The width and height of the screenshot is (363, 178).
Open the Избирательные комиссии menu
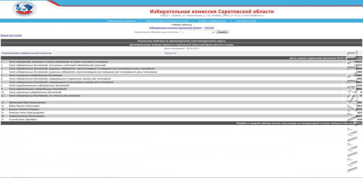point(121,21)
